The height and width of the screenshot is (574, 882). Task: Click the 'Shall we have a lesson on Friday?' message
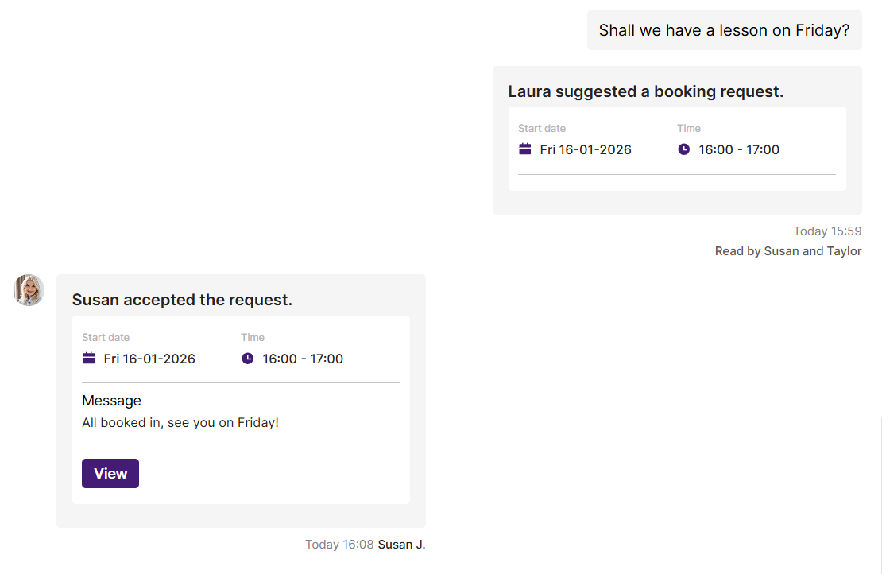click(724, 30)
